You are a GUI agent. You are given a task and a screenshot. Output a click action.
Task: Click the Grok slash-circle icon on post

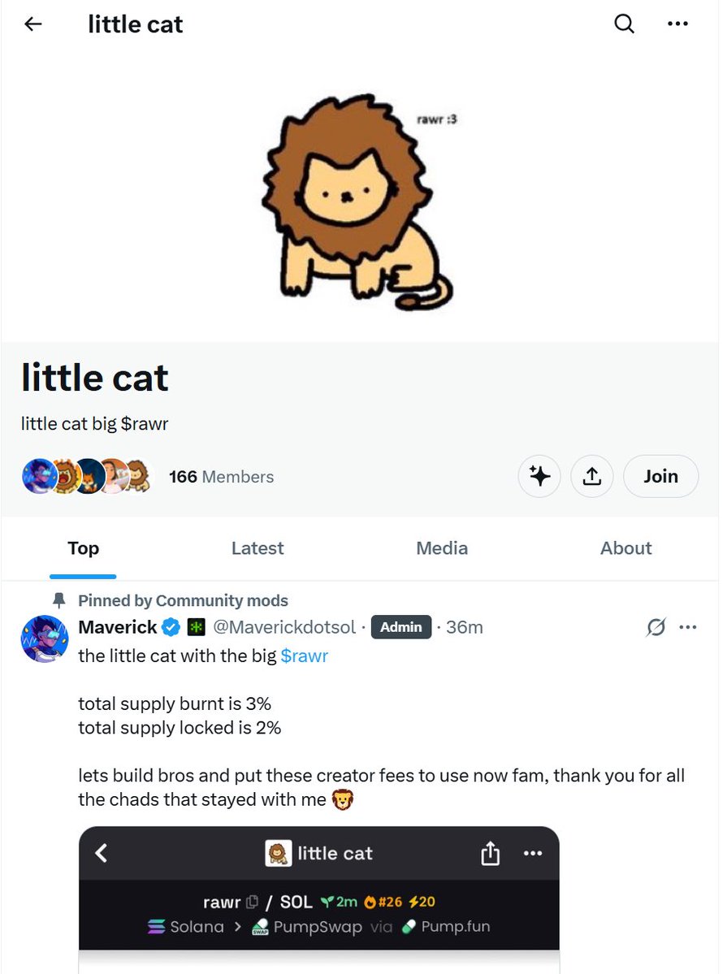point(656,627)
